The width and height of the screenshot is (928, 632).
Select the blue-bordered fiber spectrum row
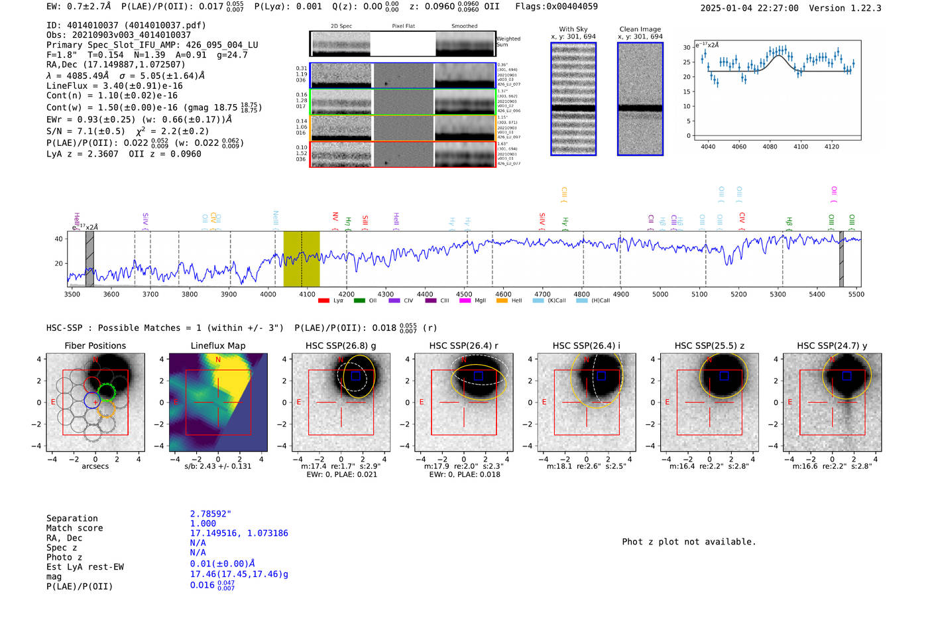[x=403, y=76]
